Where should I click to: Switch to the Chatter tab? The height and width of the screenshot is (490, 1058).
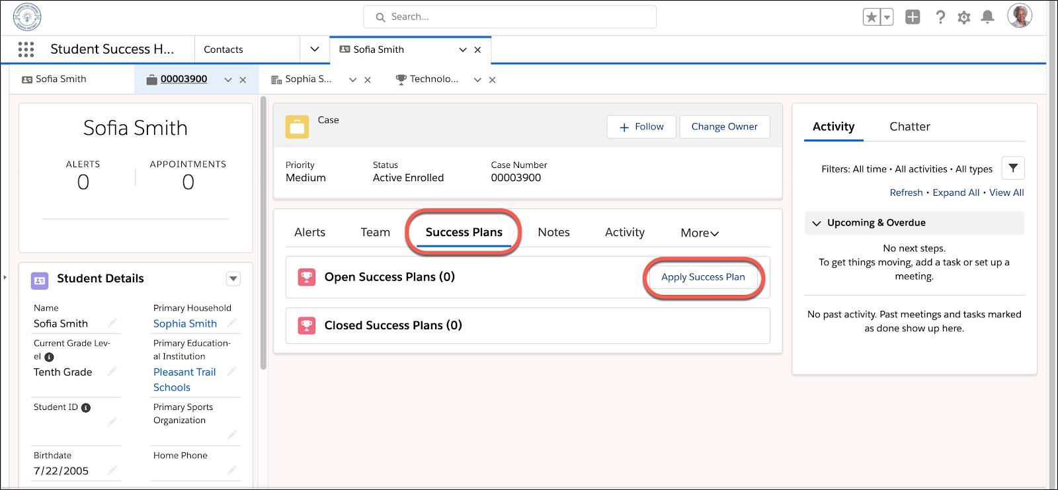point(910,127)
